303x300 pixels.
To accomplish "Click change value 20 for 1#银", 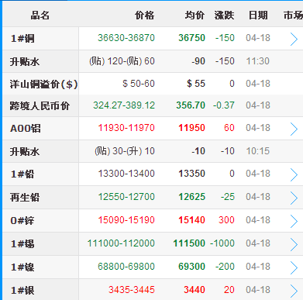I will [229, 290].
